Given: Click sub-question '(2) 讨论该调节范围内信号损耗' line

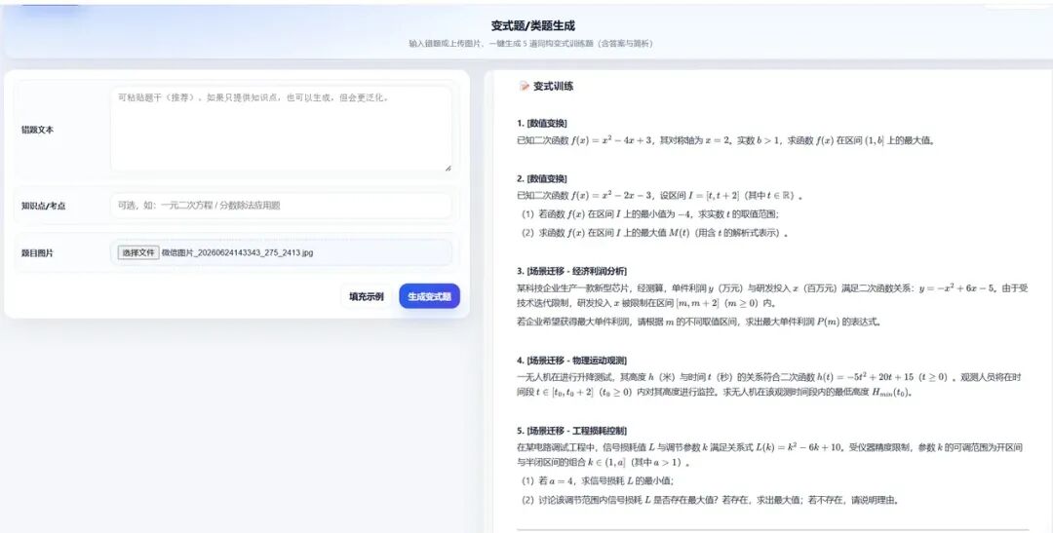Looking at the screenshot, I should point(710,500).
